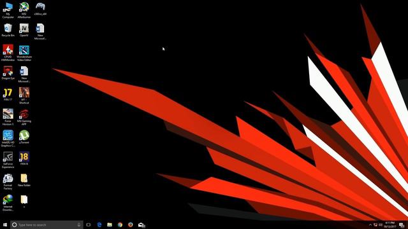408x229 pixels.
Task: Open Task View from the taskbar
Action: coord(89,225)
